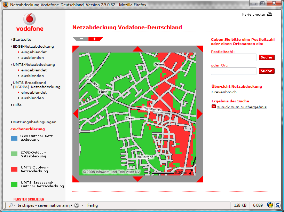Click the Orken label on map
This screenshot has width=284, height=212.
point(159,64)
